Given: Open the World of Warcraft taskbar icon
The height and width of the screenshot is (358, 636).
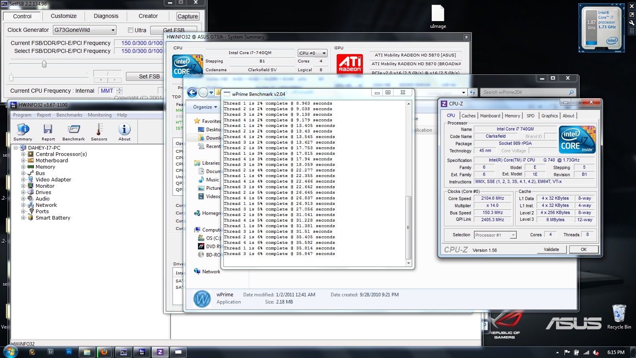Looking at the screenshot, I should click(x=33, y=352).
